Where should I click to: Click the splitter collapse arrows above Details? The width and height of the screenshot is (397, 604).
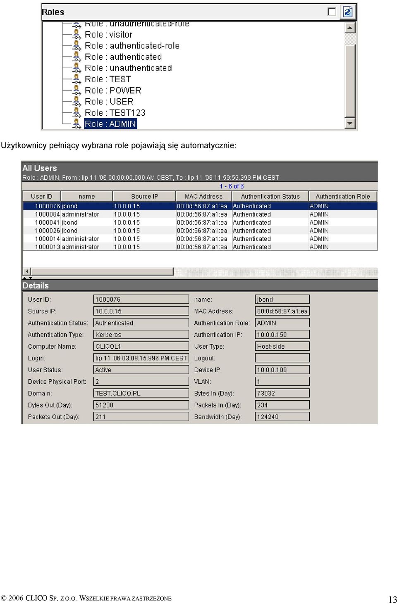click(x=27, y=278)
